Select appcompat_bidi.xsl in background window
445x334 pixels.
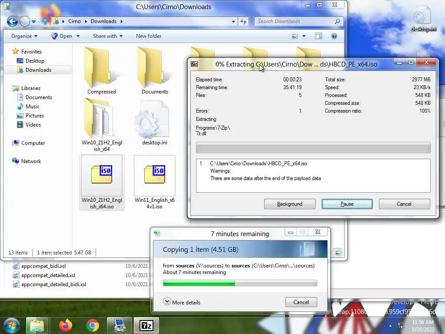[x=40, y=266]
